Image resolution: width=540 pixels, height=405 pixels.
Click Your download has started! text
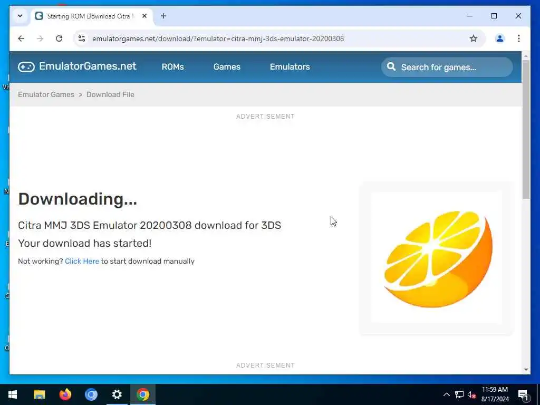point(85,243)
